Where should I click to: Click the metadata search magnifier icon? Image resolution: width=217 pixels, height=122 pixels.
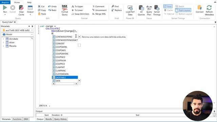click(32, 38)
